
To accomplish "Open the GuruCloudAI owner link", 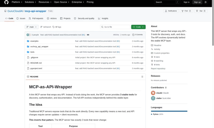I will [x=15, y=11].
